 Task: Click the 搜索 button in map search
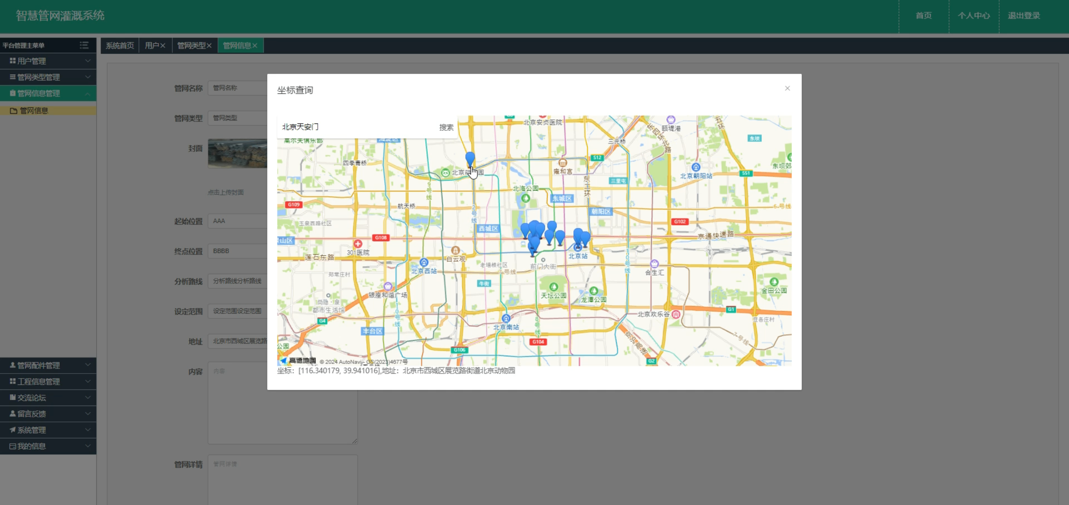pyautogui.click(x=446, y=127)
